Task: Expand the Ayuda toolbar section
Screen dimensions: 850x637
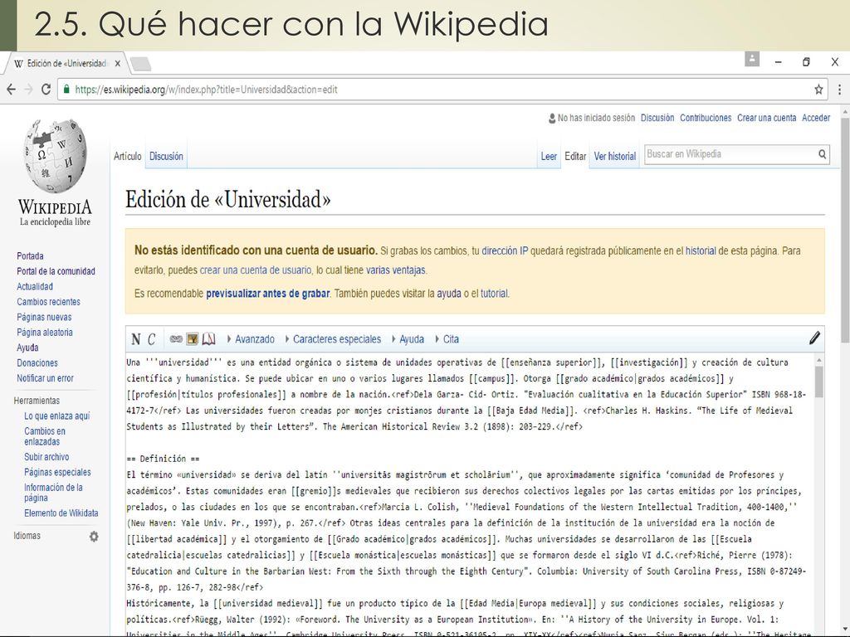Action: (x=408, y=339)
